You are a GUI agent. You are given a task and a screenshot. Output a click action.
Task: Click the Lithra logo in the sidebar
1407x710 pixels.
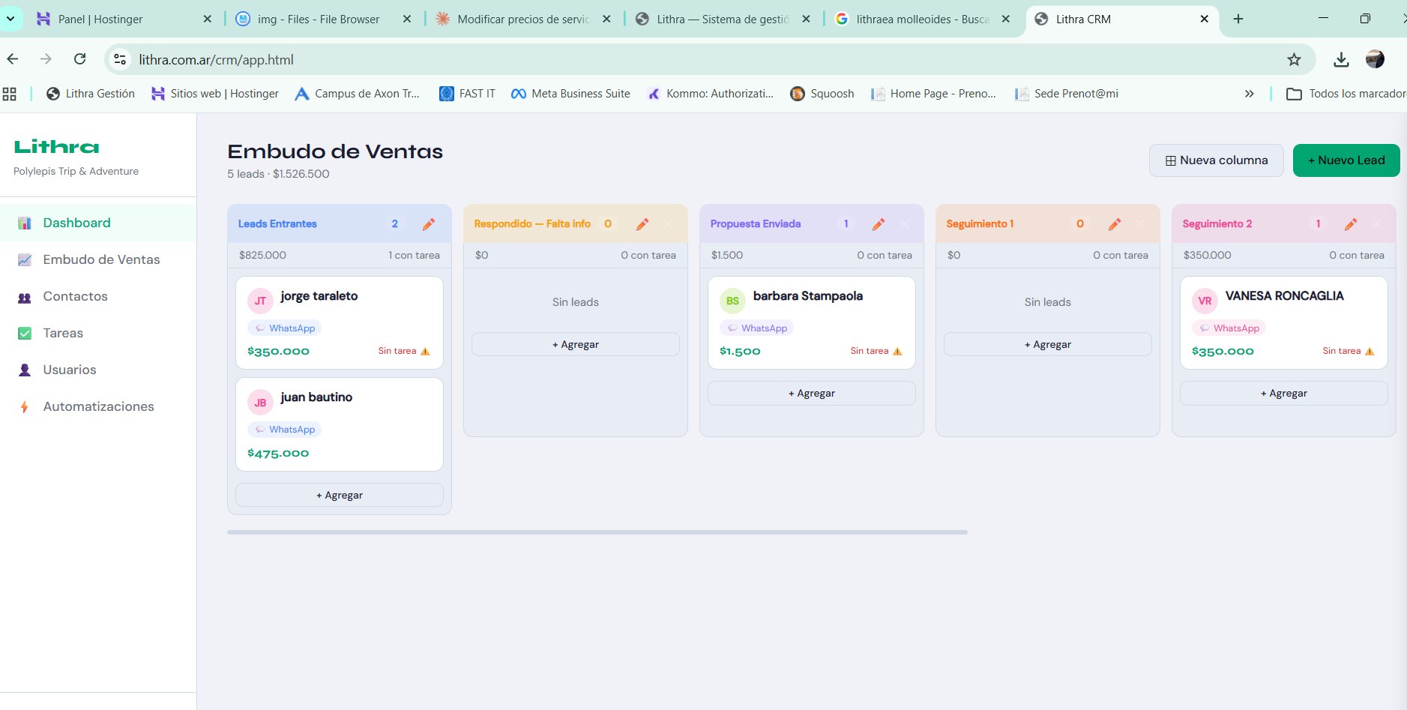(56, 147)
